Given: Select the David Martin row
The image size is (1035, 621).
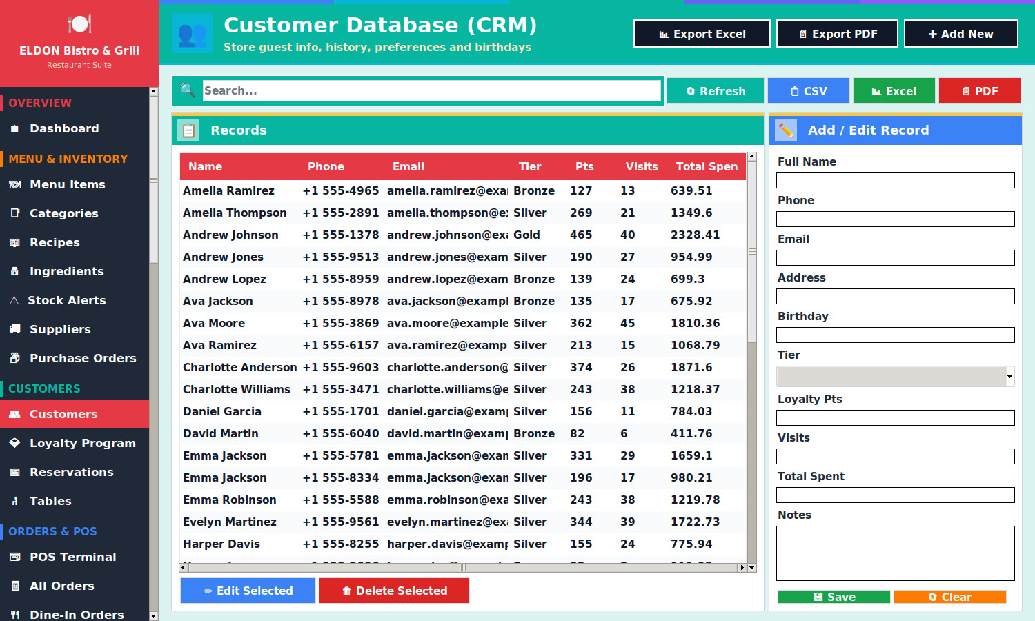Looking at the screenshot, I should point(463,433).
